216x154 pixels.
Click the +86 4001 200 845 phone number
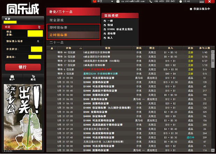pos(164,1)
